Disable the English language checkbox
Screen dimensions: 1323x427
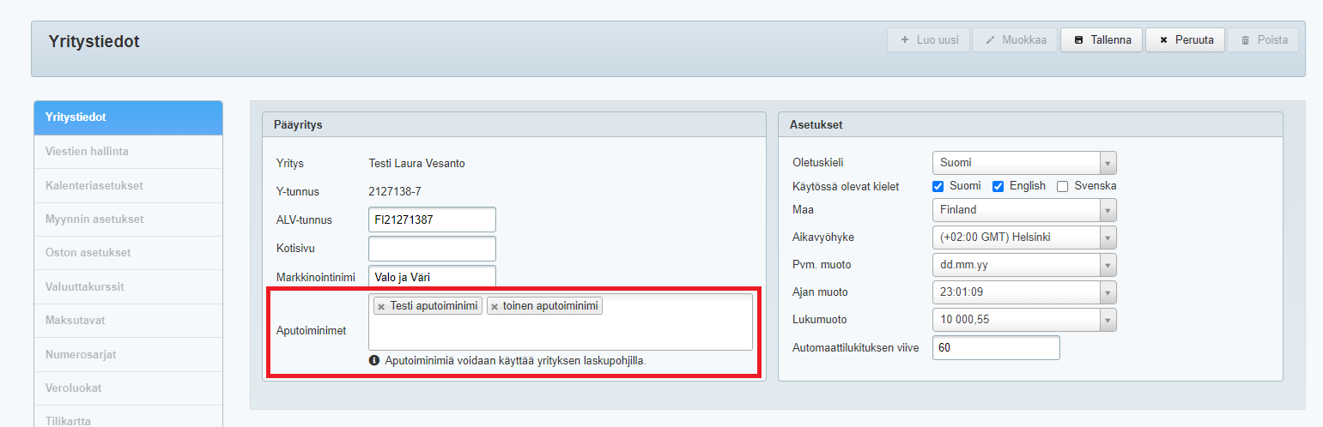click(998, 186)
